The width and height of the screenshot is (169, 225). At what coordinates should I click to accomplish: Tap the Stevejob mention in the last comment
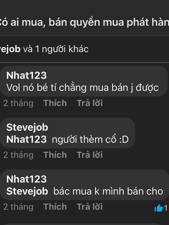[27, 191]
